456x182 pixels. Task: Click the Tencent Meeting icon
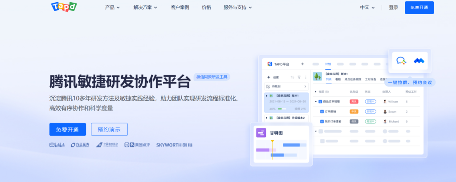coord(419,61)
